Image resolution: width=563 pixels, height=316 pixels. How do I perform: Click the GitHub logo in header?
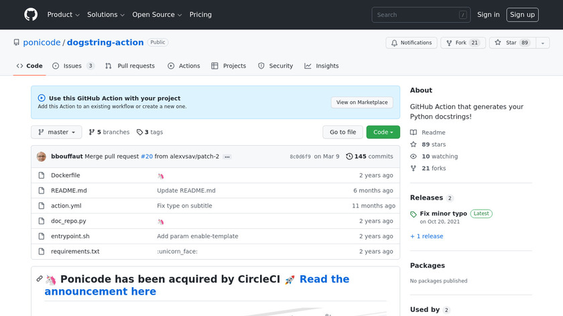click(31, 15)
